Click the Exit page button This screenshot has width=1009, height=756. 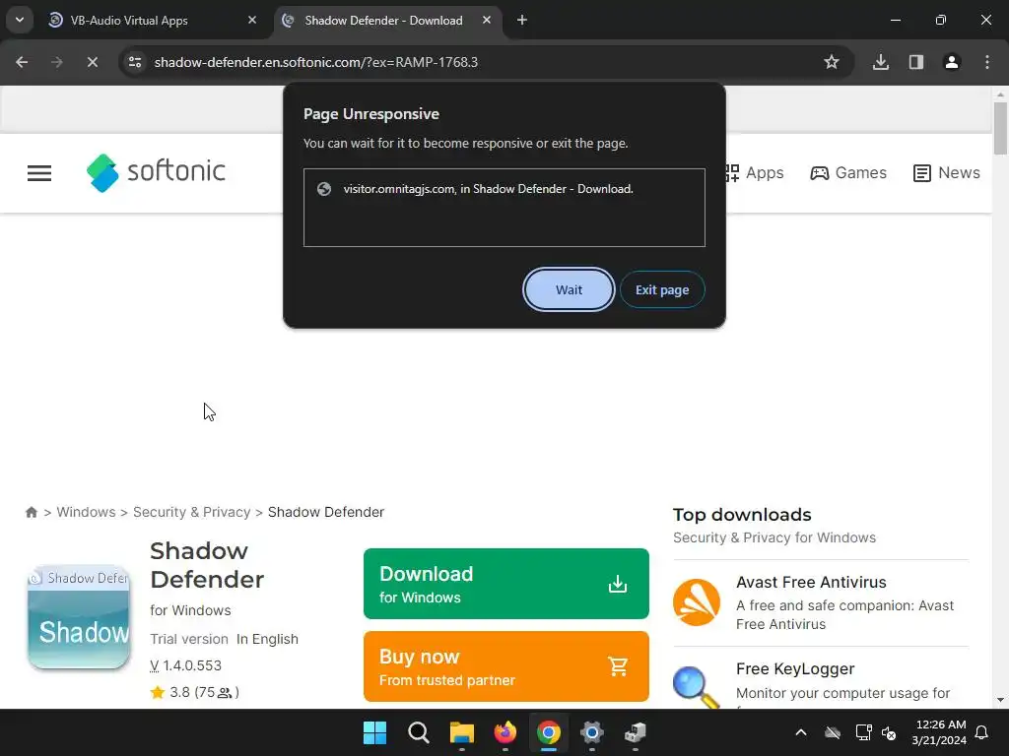662,290
